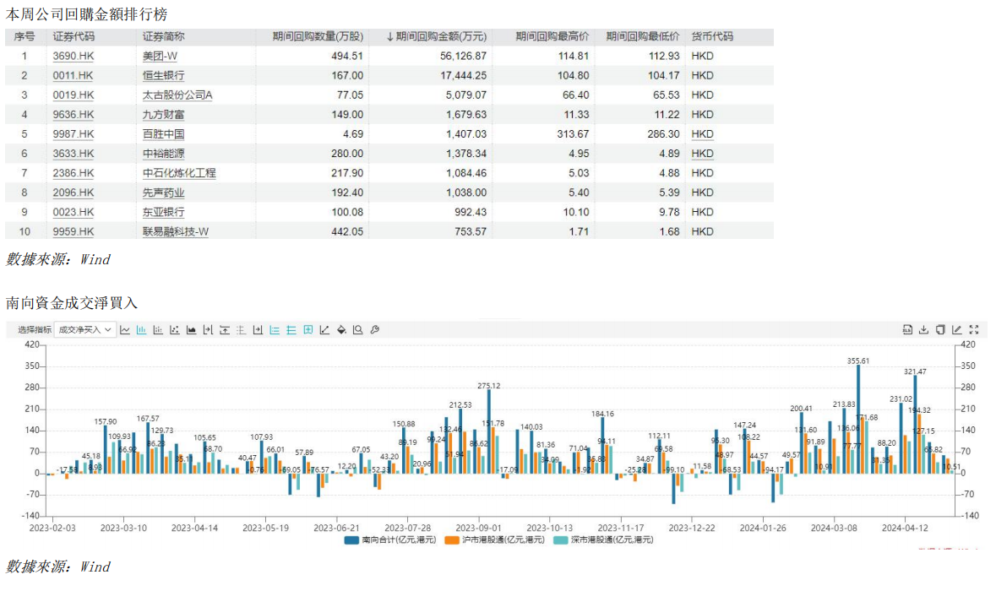Toggle 深市港股通 series in chart legend
996x591 pixels.
click(x=603, y=540)
